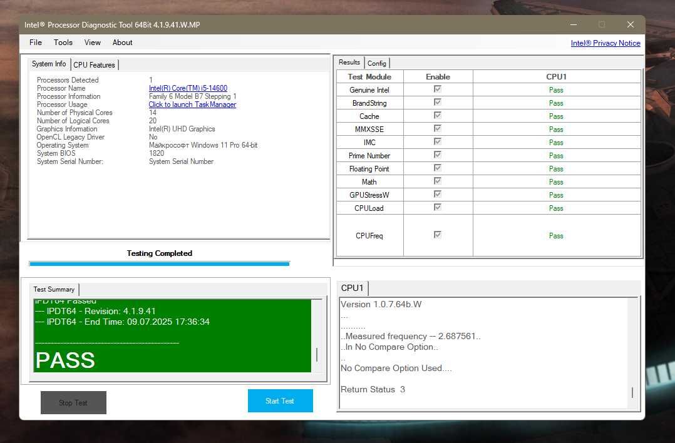Toggle the Floating Point test checkbox
Image resolution: width=675 pixels, height=443 pixels.
[x=437, y=168]
